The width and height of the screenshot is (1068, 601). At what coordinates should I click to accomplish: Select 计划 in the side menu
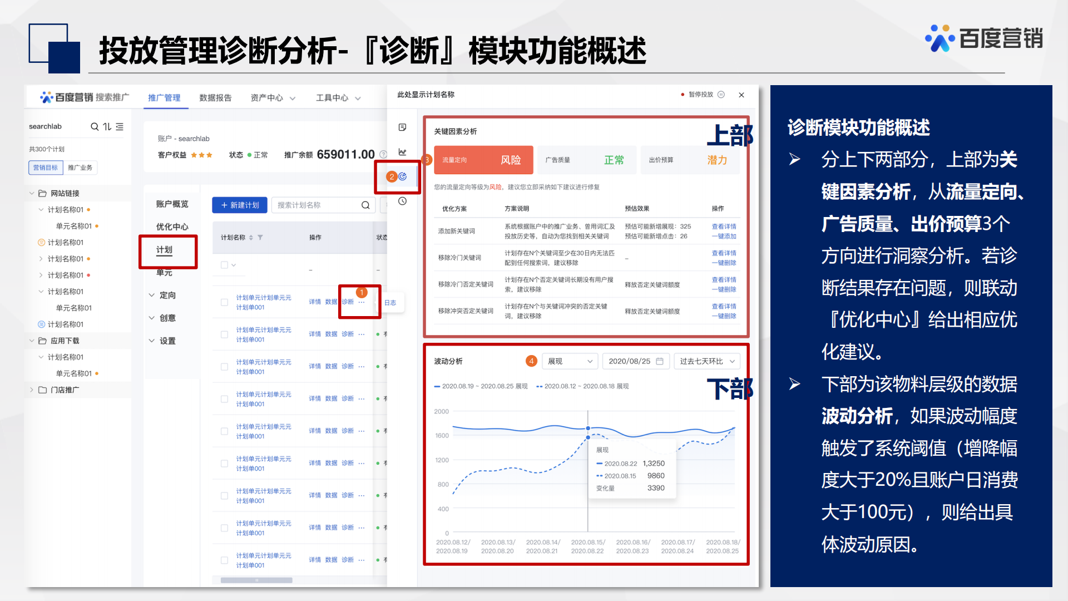coord(164,250)
